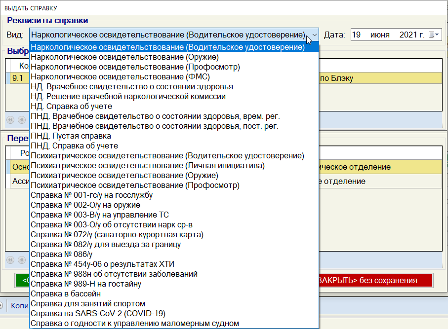448x329 pixels.
Task: Open the date picker calendar icon
Action: (x=434, y=35)
